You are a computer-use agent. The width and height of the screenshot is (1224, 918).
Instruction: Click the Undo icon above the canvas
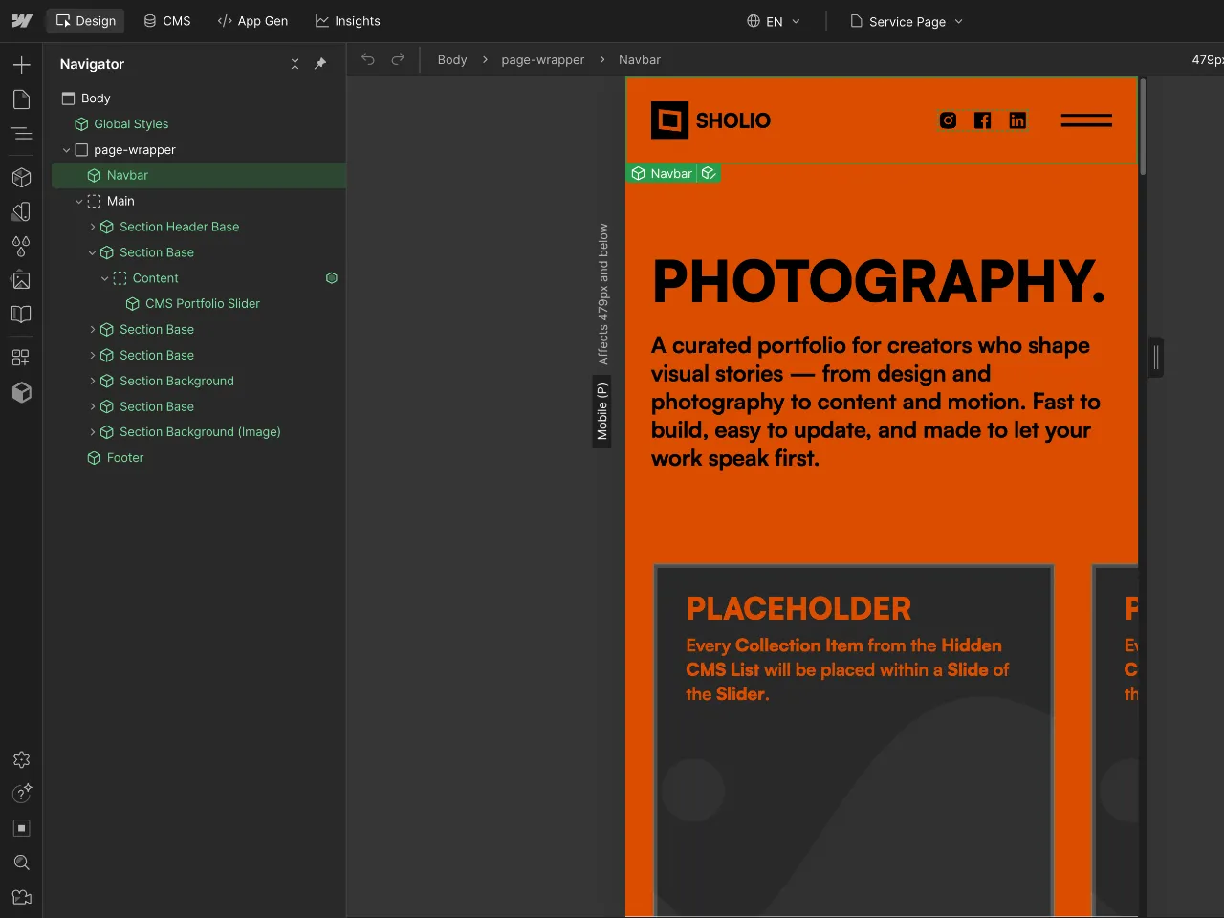(x=368, y=59)
